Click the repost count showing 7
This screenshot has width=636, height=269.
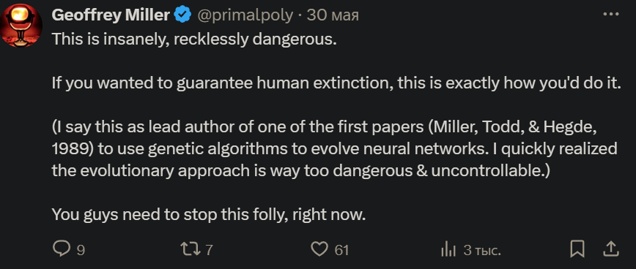tap(209, 251)
